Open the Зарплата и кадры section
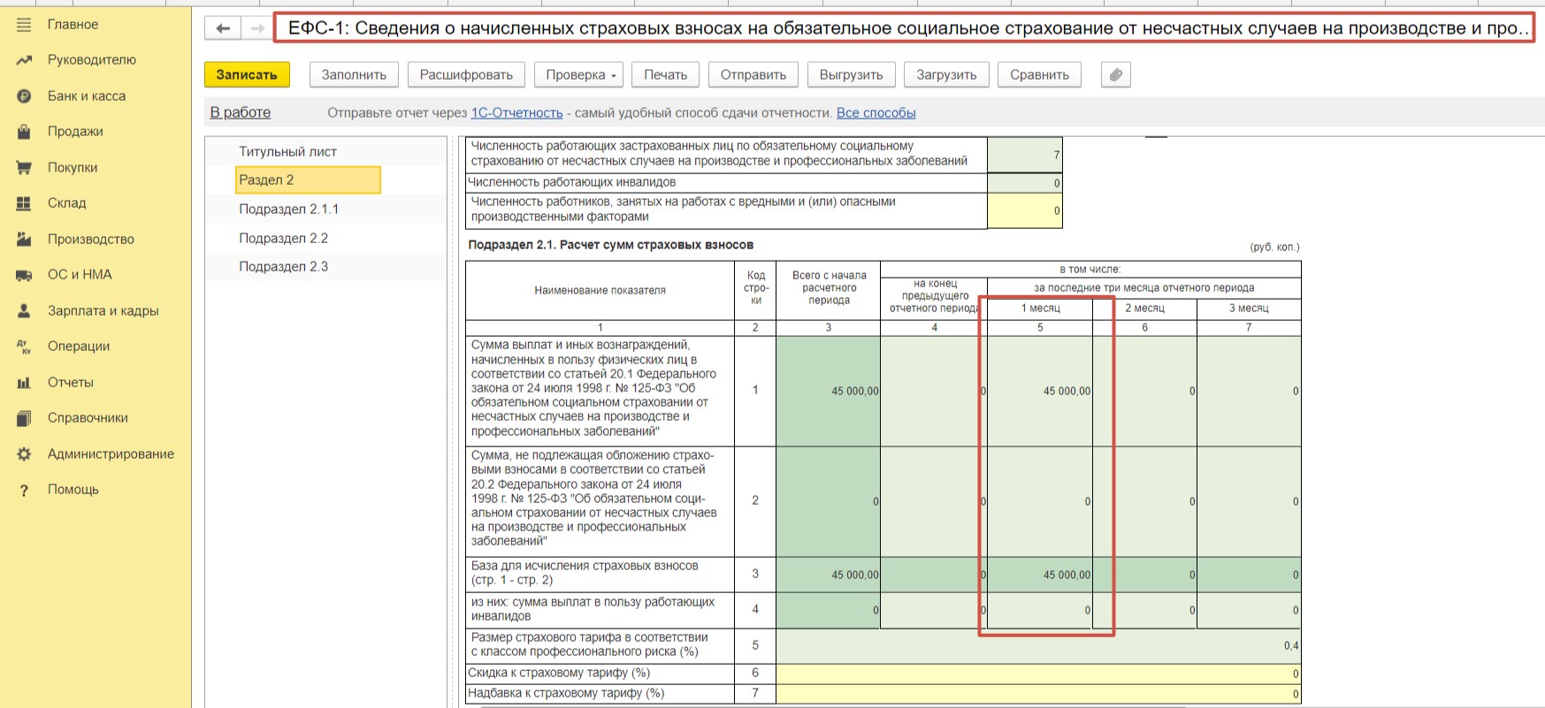Image resolution: width=1545 pixels, height=708 pixels. (103, 311)
